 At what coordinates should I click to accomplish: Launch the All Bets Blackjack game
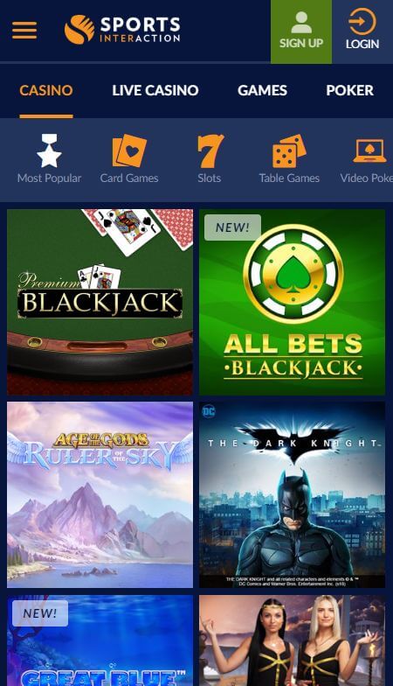tap(292, 303)
